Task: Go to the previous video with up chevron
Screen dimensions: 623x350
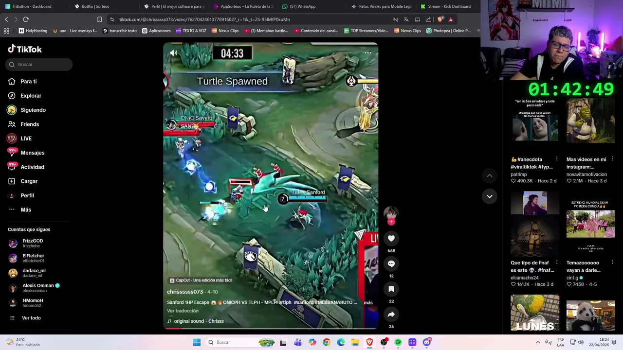Action: (x=490, y=175)
